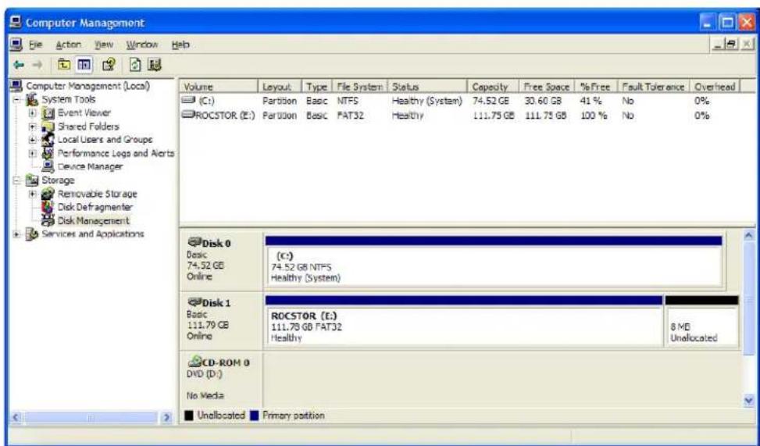Image resolution: width=760 pixels, height=446 pixels.
Task: Collapse the Storage node
Action: pyautogui.click(x=17, y=181)
